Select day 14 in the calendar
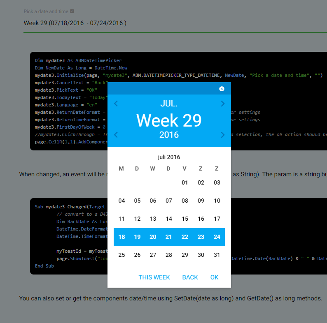 tap(169, 219)
